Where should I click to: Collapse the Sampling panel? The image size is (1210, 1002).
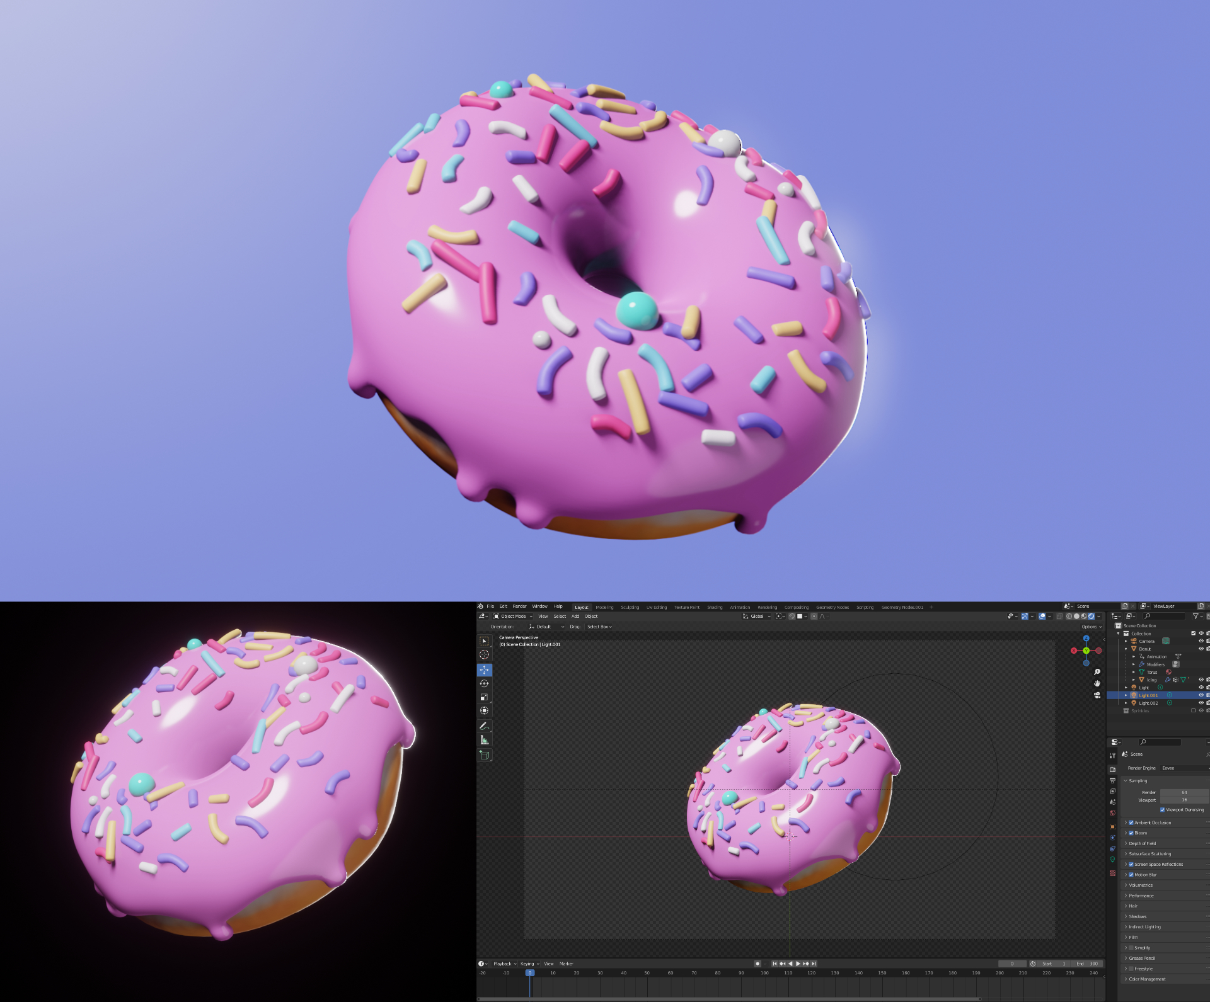pos(1165,781)
